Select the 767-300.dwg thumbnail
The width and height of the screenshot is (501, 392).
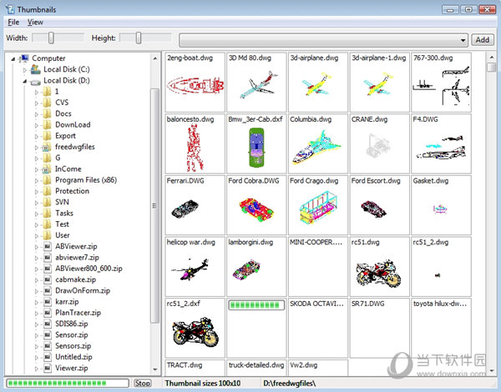[441, 83]
